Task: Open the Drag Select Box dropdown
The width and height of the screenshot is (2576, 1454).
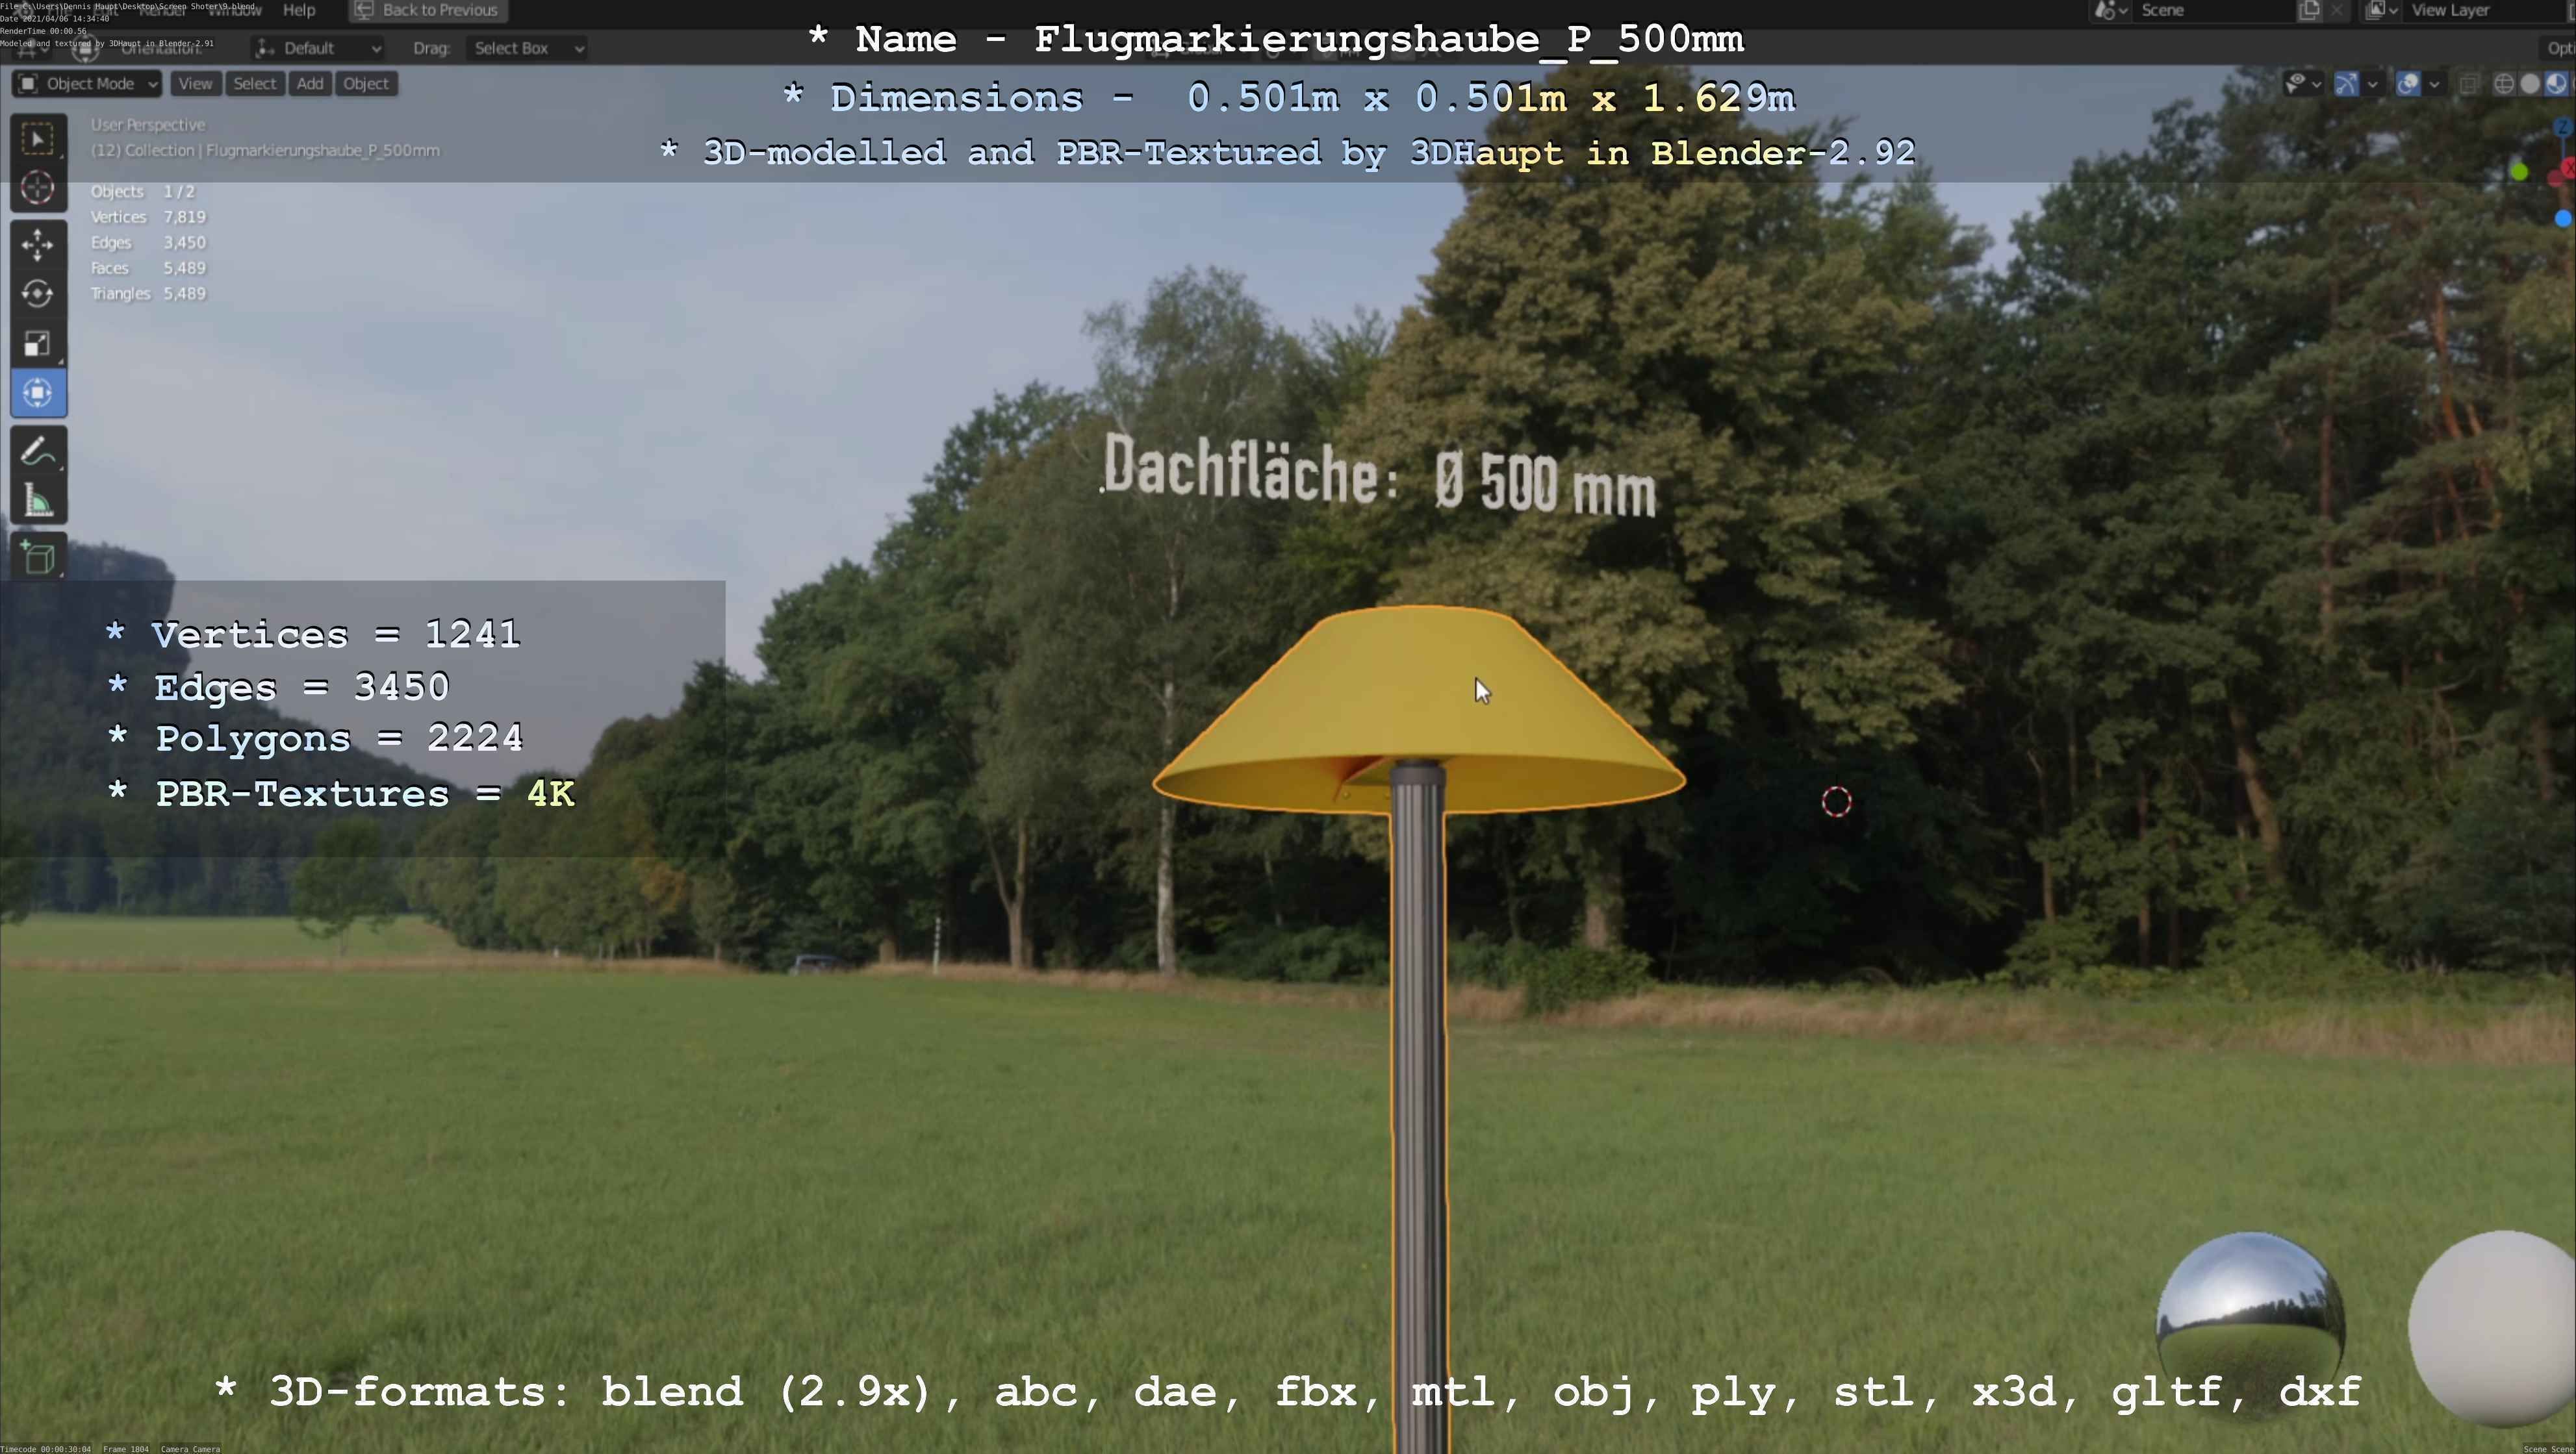Action: click(527, 48)
